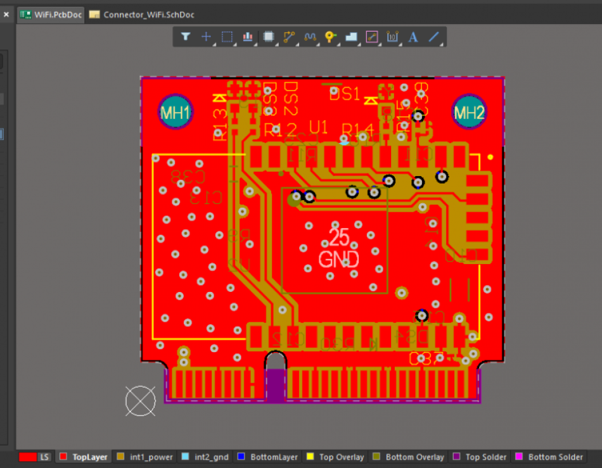Choose the Interactive Length Tuning tool

[x=310, y=37]
